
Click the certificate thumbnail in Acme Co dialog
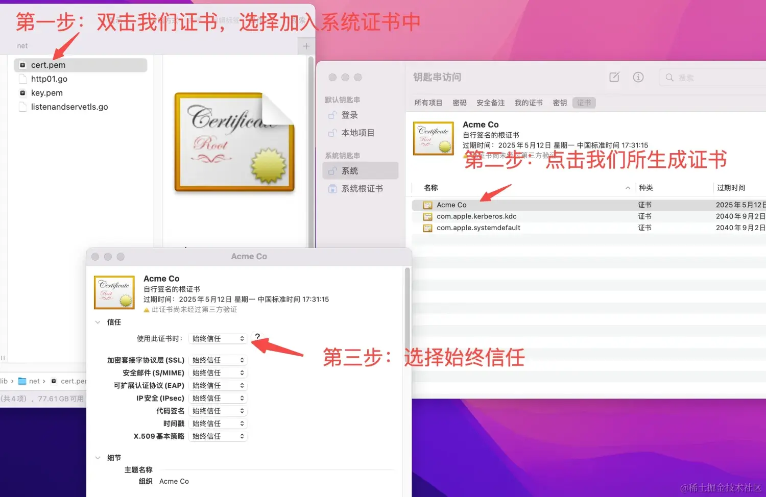click(x=114, y=292)
